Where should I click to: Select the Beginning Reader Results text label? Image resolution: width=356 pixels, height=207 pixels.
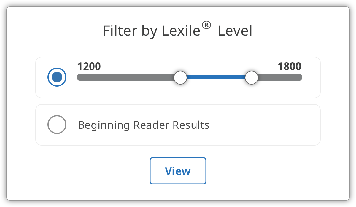tap(144, 125)
